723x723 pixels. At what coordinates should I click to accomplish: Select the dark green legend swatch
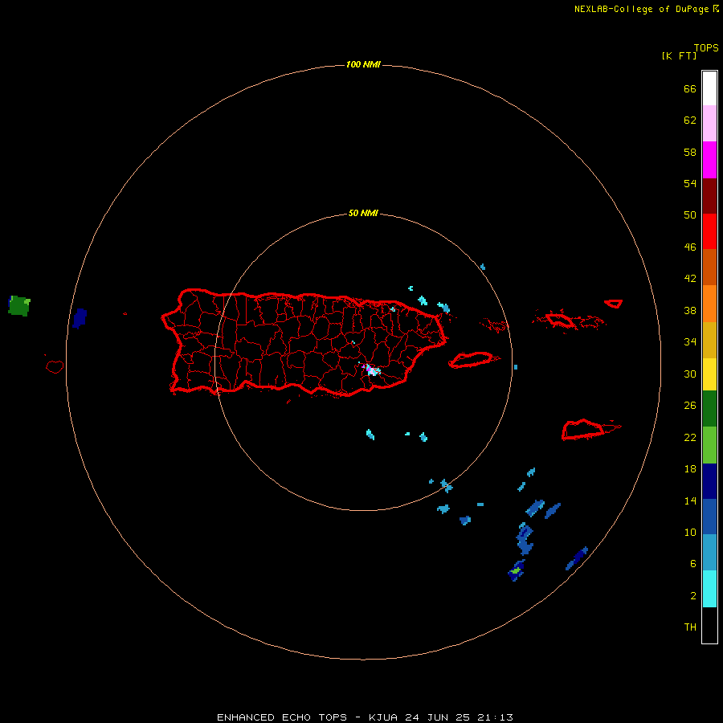click(x=709, y=408)
